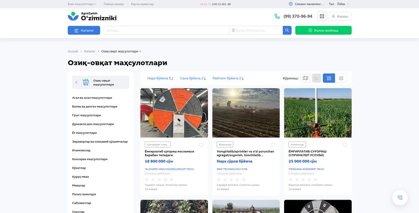Select Асал ва асал маҳсулотлари category
The width and height of the screenshot is (419, 213).
click(x=92, y=98)
